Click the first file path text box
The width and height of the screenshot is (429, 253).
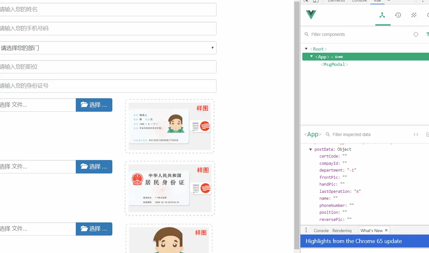point(38,105)
